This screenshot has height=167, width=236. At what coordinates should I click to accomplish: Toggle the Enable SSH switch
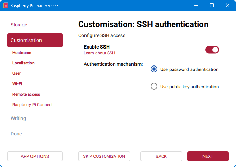pyautogui.click(x=212, y=50)
